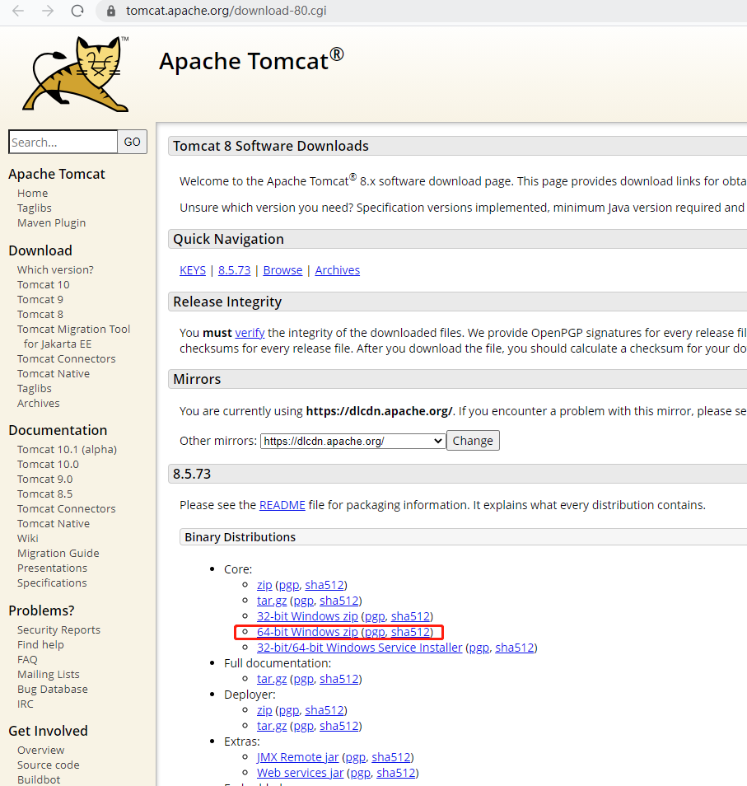Open Tomcat Connectors under Download

coord(66,359)
